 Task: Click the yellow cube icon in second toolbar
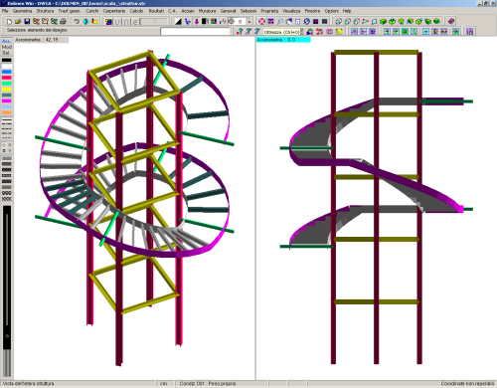click(339, 32)
